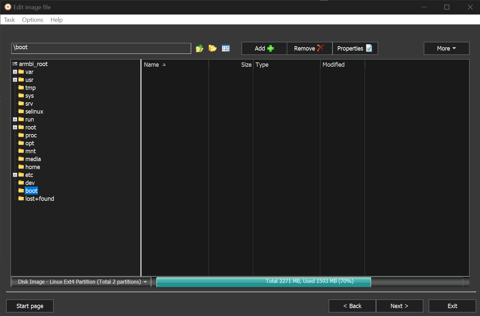Click the folder icon next to media
This screenshot has height=316, width=480.
coord(21,159)
